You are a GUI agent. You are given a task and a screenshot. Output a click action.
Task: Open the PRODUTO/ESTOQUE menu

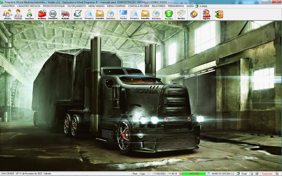point(54,6)
